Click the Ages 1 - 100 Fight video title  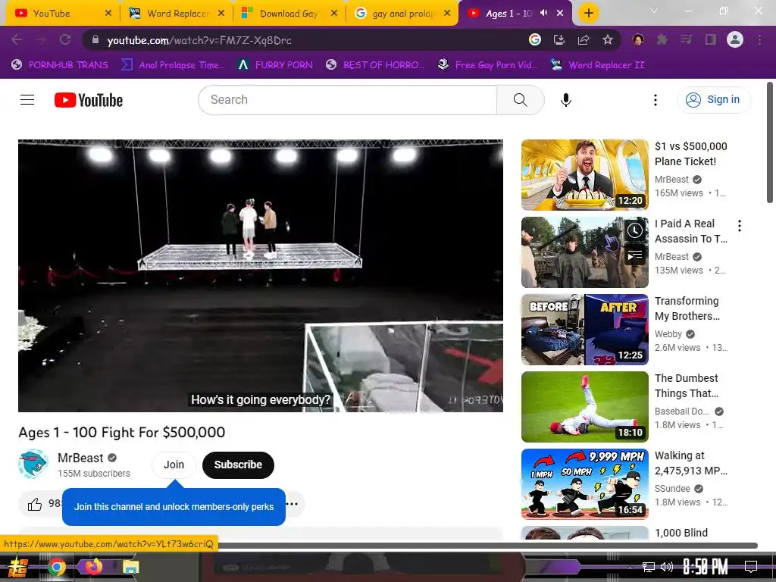click(x=122, y=432)
